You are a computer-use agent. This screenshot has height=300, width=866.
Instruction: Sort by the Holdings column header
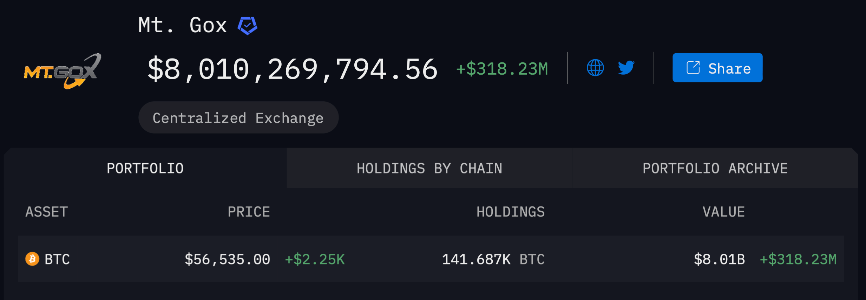(511, 212)
